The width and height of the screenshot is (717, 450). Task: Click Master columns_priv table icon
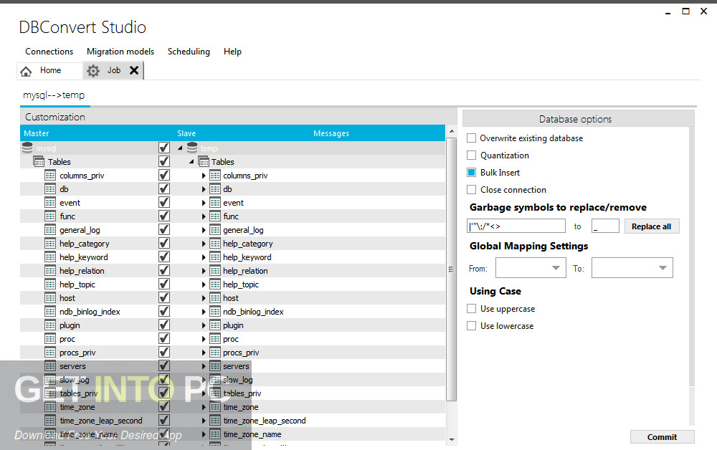coord(50,176)
